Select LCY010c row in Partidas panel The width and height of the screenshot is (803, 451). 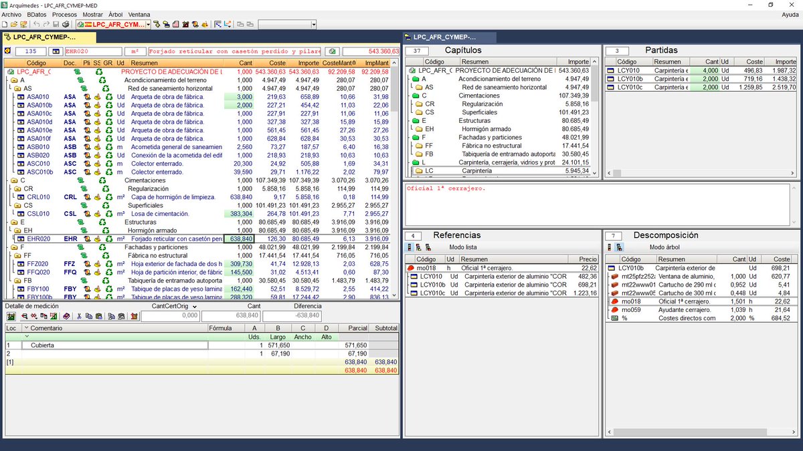coord(701,87)
